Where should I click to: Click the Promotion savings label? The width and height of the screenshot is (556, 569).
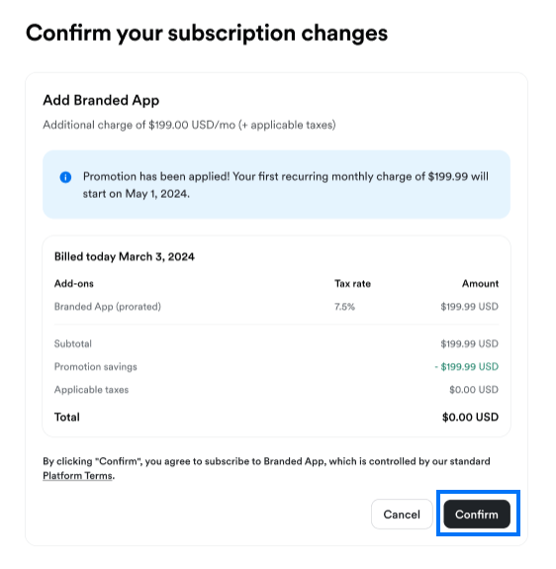click(x=96, y=366)
